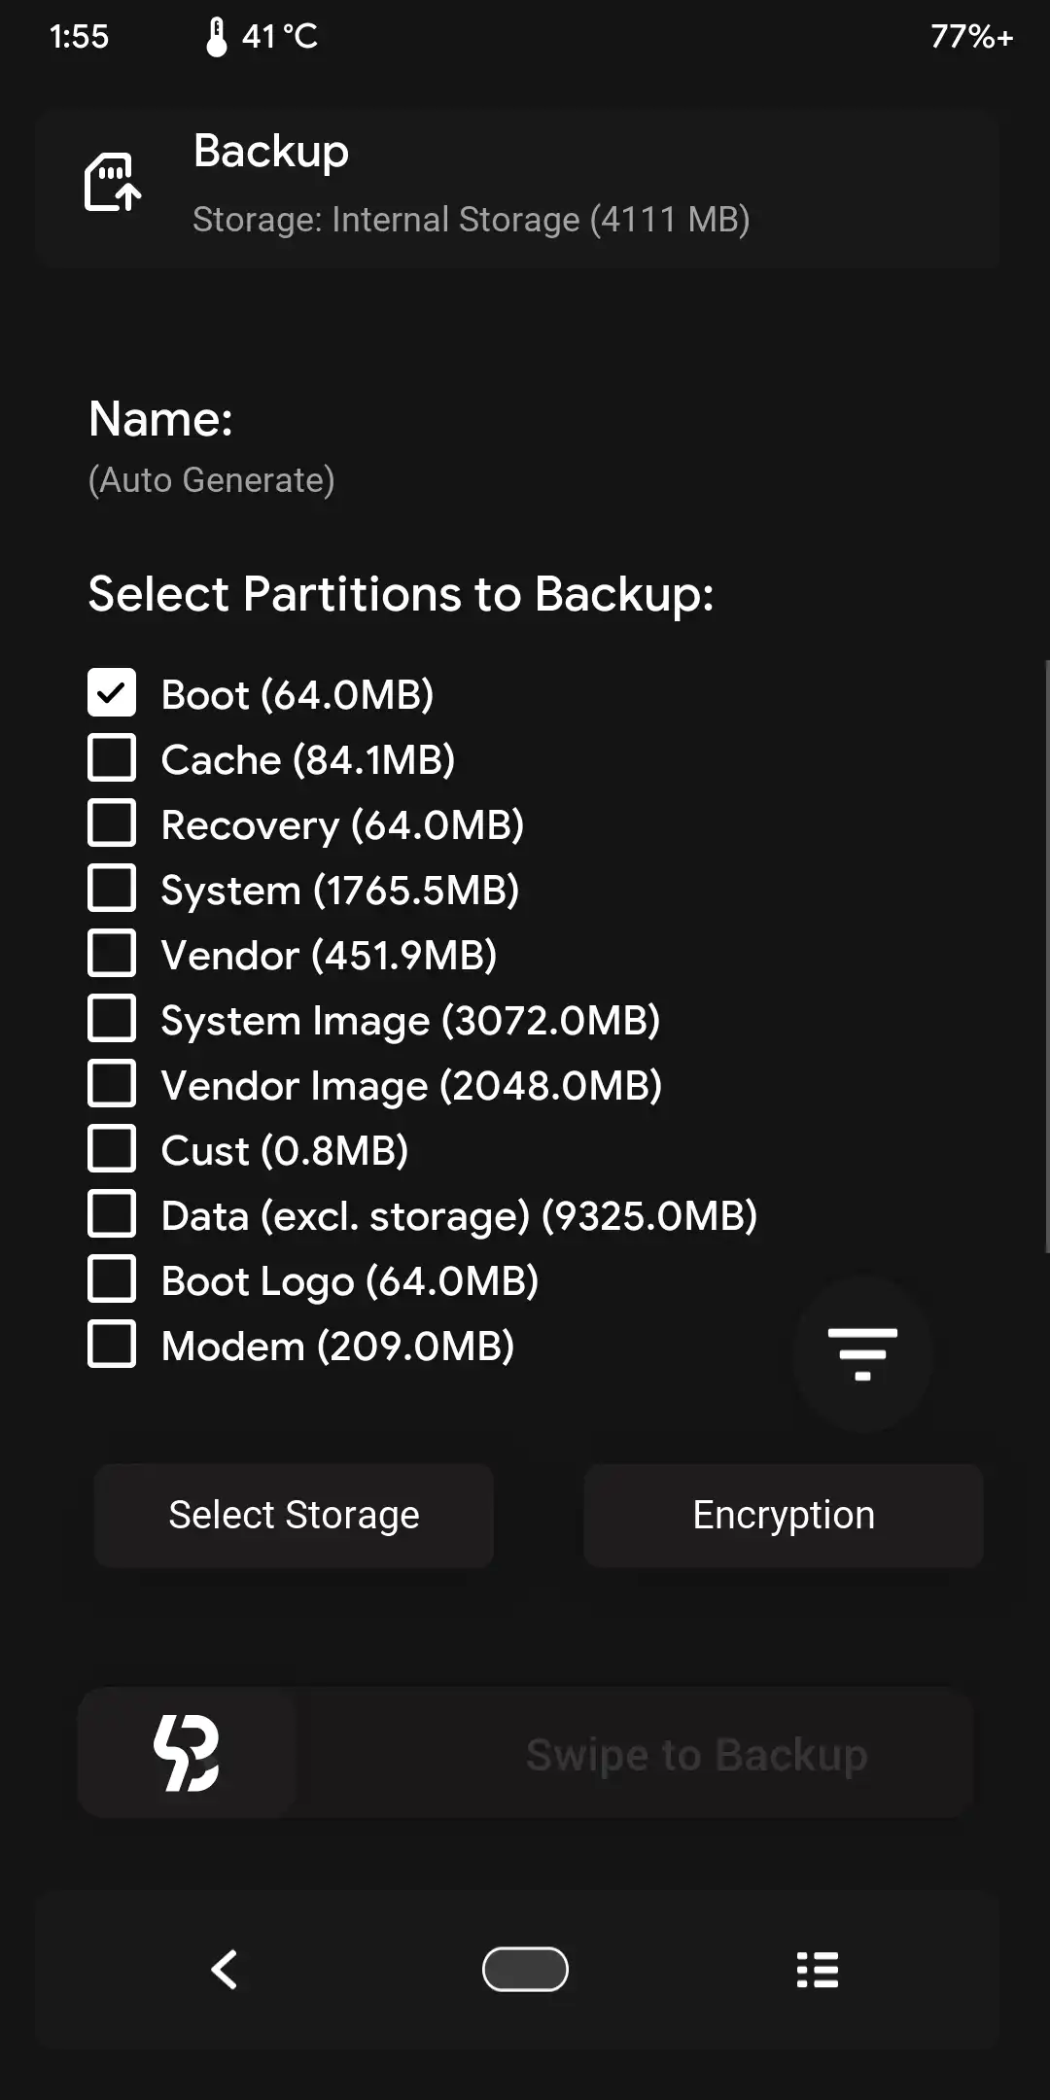Open the Select Storage chooser
1050x2100 pixels.
(x=294, y=1515)
